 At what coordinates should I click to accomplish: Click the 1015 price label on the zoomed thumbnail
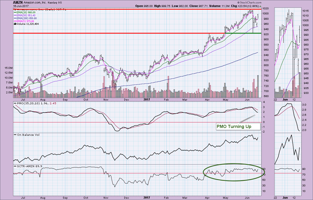point(306,11)
